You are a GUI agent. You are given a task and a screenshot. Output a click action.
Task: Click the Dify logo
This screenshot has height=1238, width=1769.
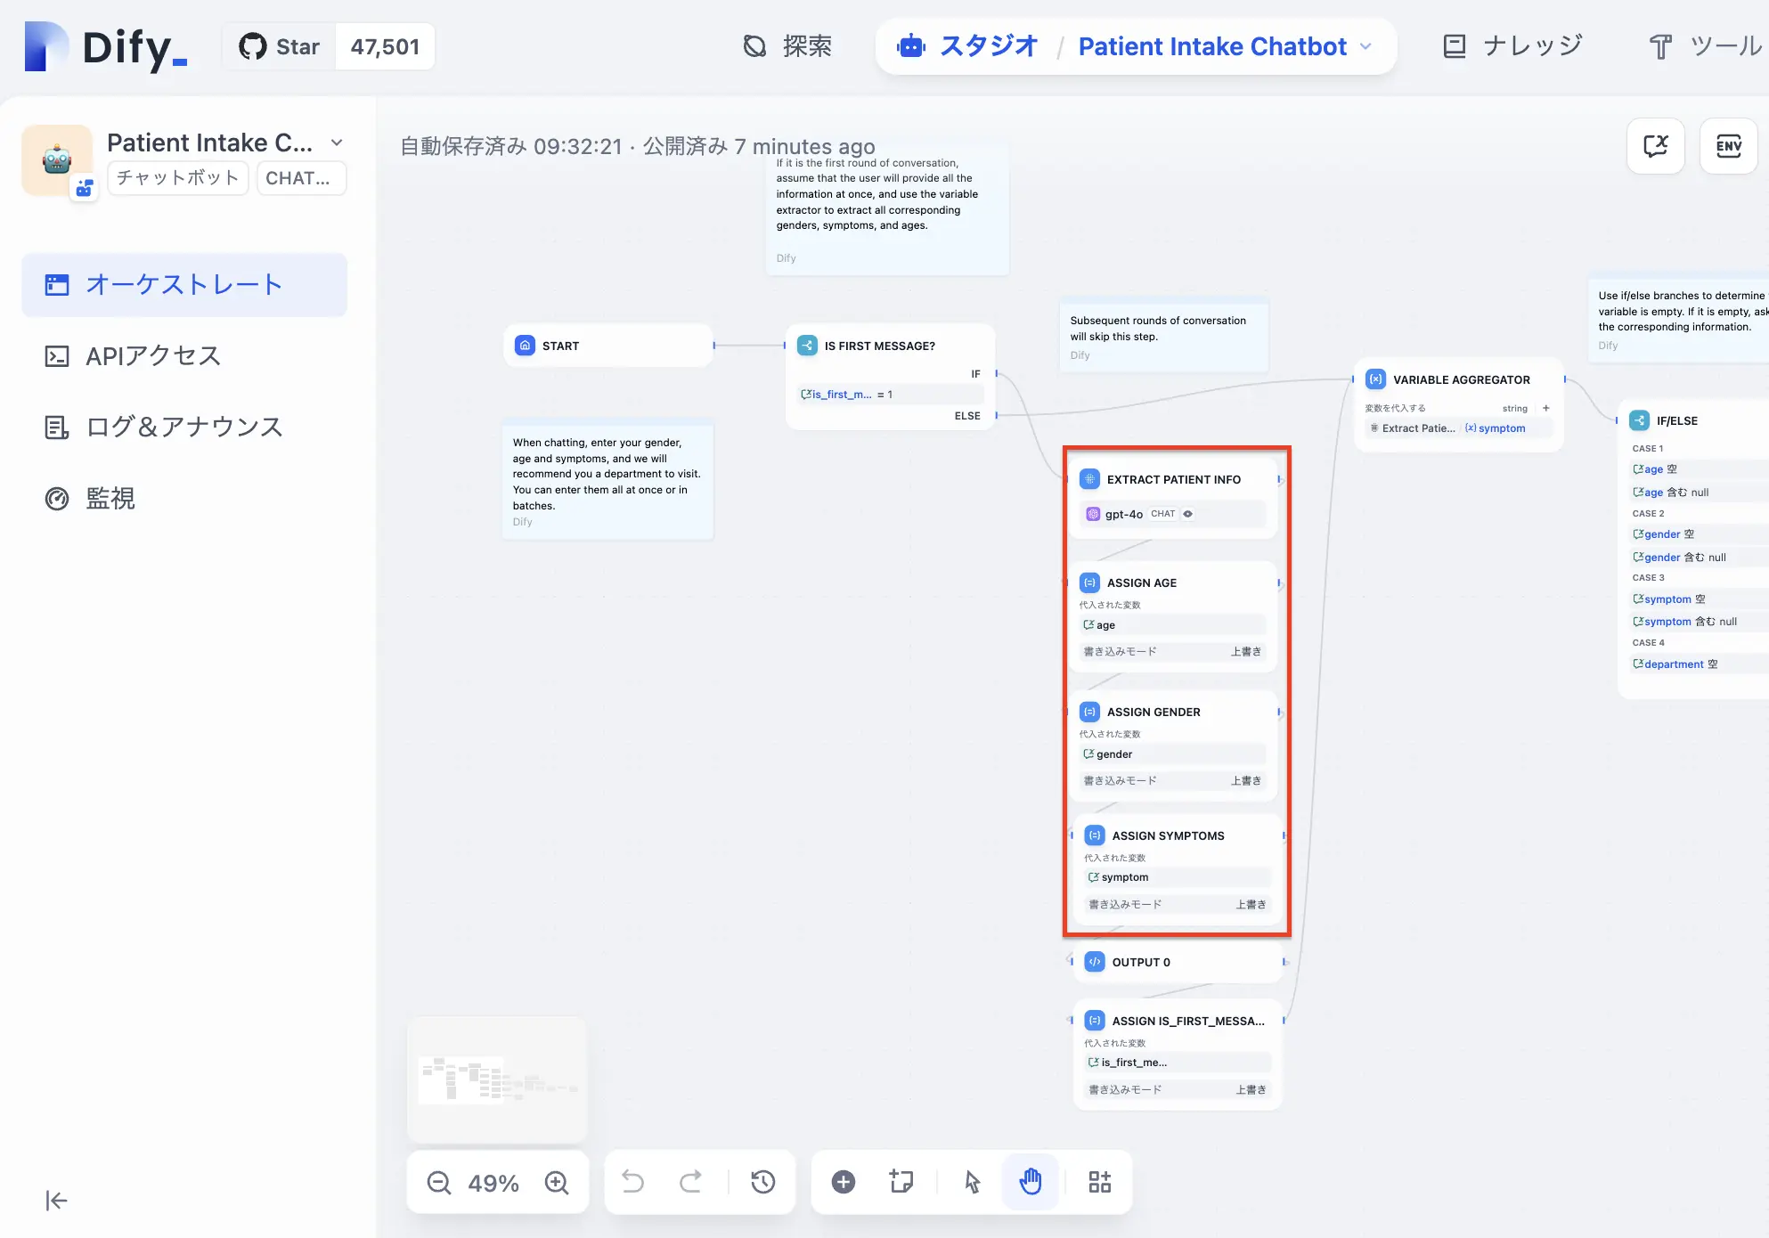pyautogui.click(x=107, y=46)
